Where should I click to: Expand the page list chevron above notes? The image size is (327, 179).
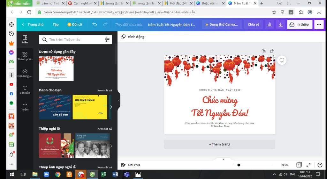point(223,160)
